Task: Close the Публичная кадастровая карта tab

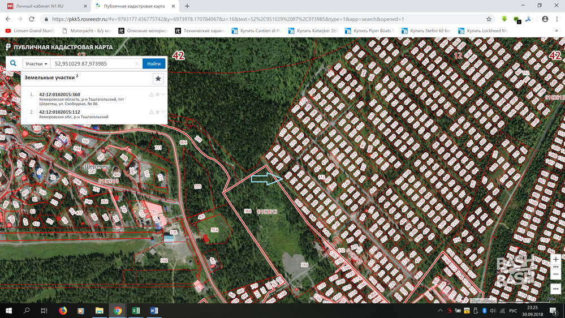Action: pyautogui.click(x=173, y=6)
